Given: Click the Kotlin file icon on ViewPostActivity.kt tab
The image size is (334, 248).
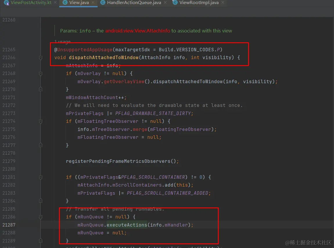Looking at the screenshot, I should click(6, 3).
